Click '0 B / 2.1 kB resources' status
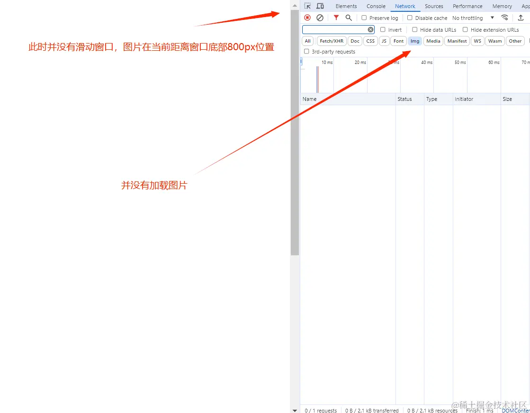 [x=432, y=410]
